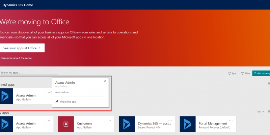Click the Portal Management app icon
Screen dimensions: 270x135
click(188, 124)
